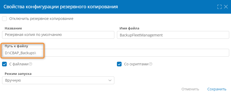Expand dialog to full screen icon
The height and width of the screenshot is (94, 231).
click(x=219, y=7)
